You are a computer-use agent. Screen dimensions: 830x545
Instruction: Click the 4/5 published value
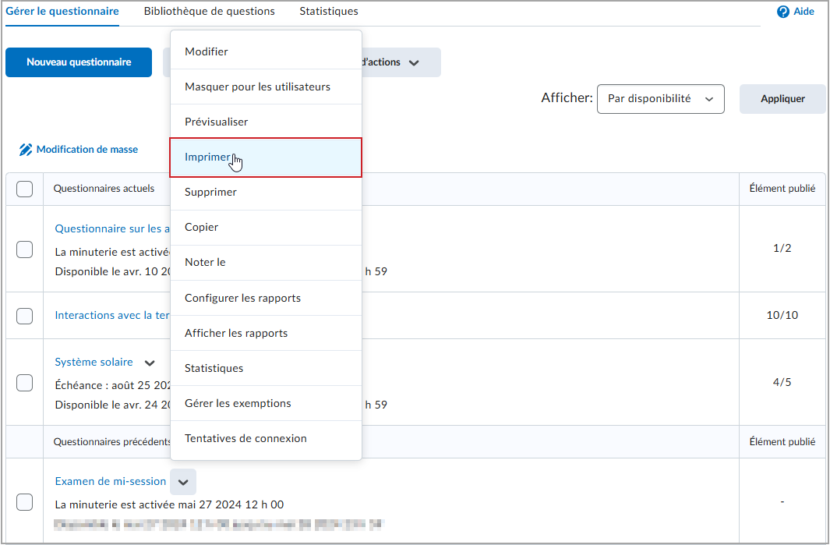pyautogui.click(x=782, y=382)
